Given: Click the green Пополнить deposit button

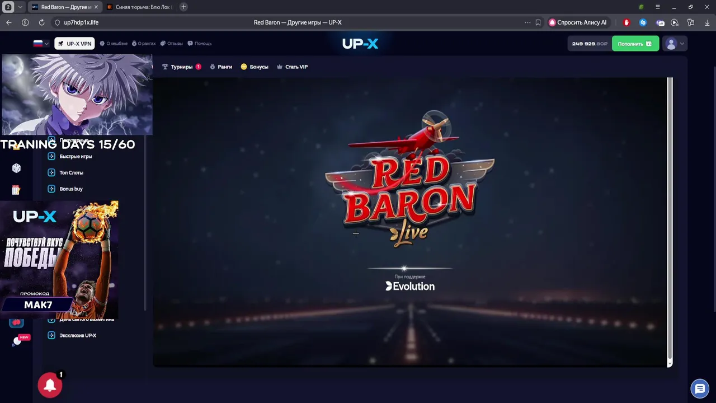Looking at the screenshot, I should point(635,44).
